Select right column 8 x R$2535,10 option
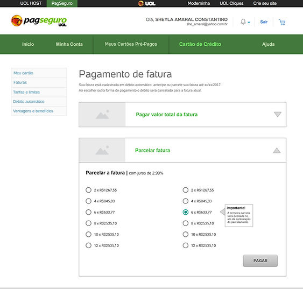303x289 pixels. (186, 223)
